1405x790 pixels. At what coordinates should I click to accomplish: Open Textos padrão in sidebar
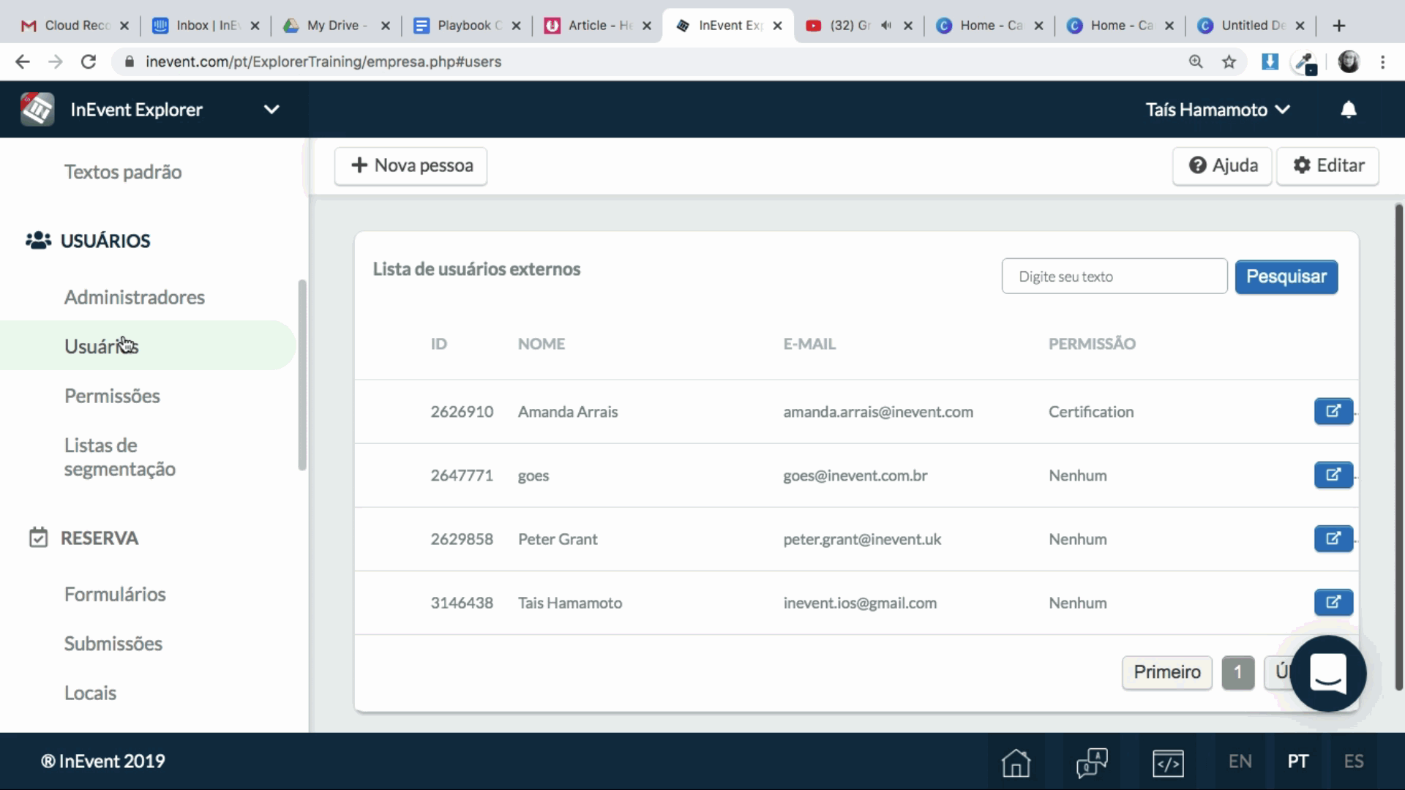[x=123, y=172]
